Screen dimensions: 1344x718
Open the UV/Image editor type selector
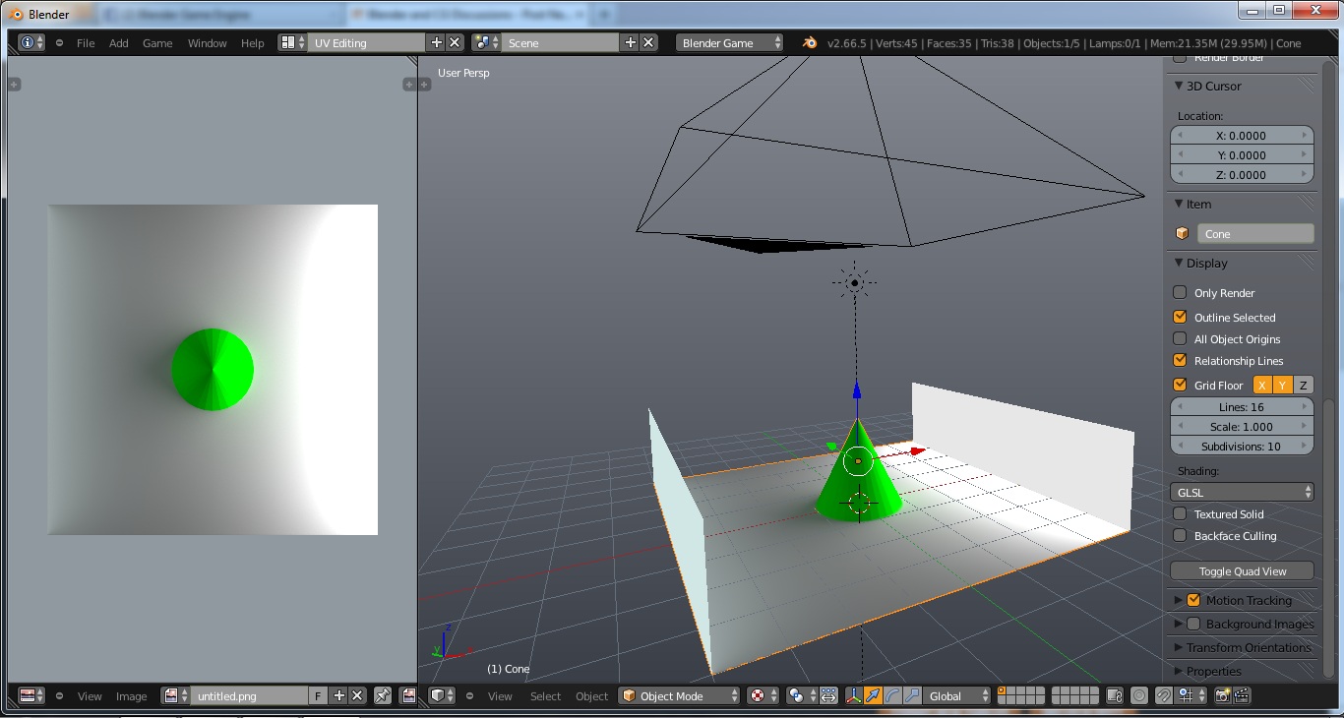31,695
